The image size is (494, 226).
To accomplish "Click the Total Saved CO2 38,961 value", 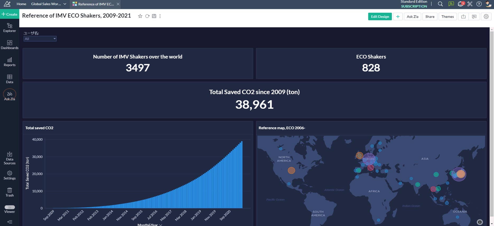I will tap(254, 105).
